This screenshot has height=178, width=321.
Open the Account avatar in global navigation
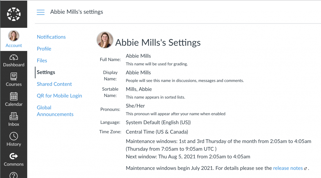pyautogui.click(x=13, y=36)
